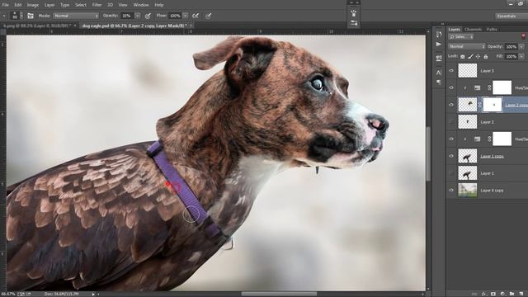Enable pressure for size icon
The image size is (528, 297).
tap(209, 16)
